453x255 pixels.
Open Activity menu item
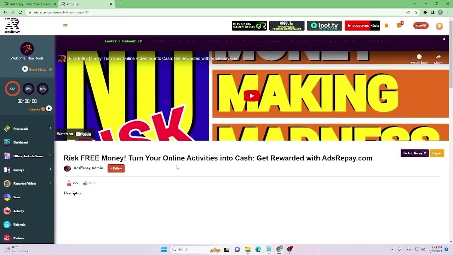[19, 211]
